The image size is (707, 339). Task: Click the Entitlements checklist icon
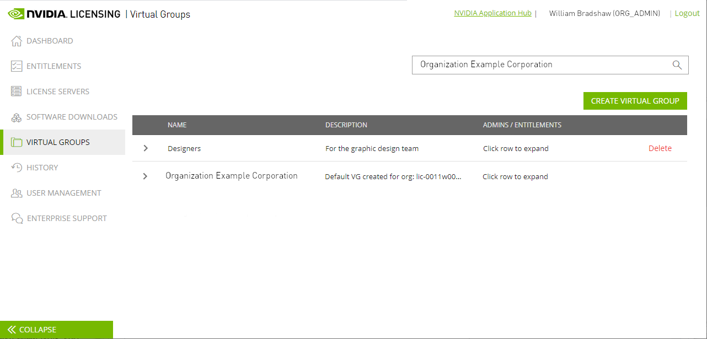point(17,67)
